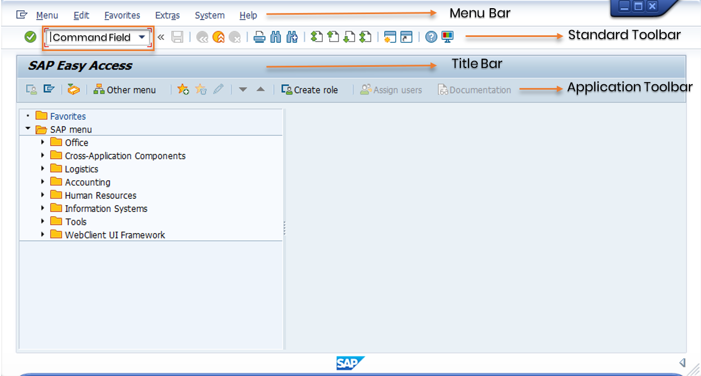
Task: Click the Customize Local Layout monitor icon
Action: (448, 37)
